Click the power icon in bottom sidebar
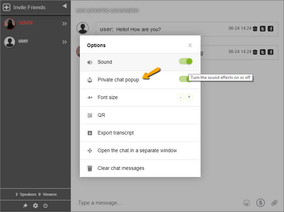Image resolution: width=284 pixels, height=212 pixels. pyautogui.click(x=45, y=206)
